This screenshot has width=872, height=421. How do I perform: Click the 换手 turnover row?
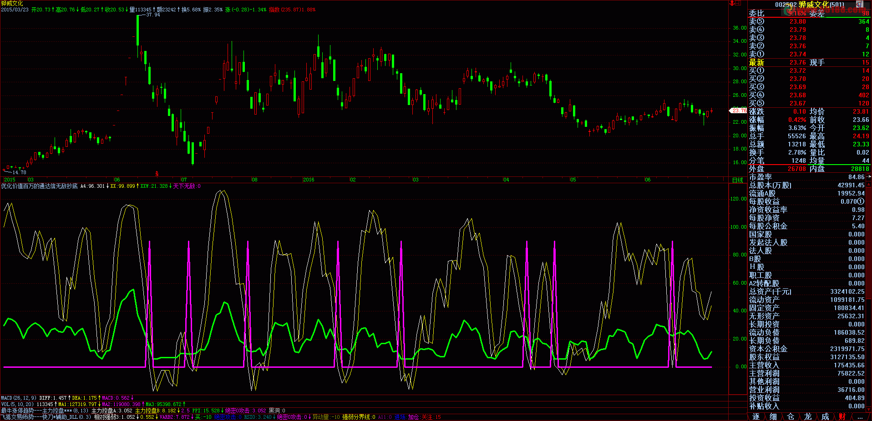[809, 152]
